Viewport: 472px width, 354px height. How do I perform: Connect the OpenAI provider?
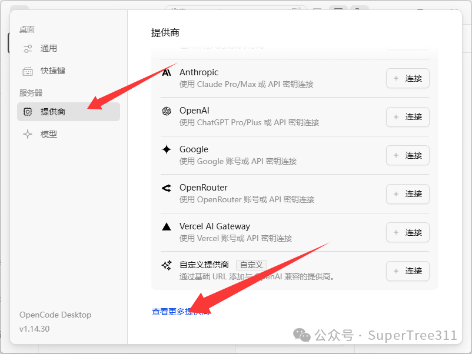408,116
